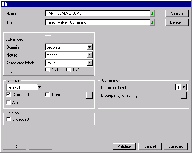Open Advanced properties ellipsis button

(x=48, y=39)
